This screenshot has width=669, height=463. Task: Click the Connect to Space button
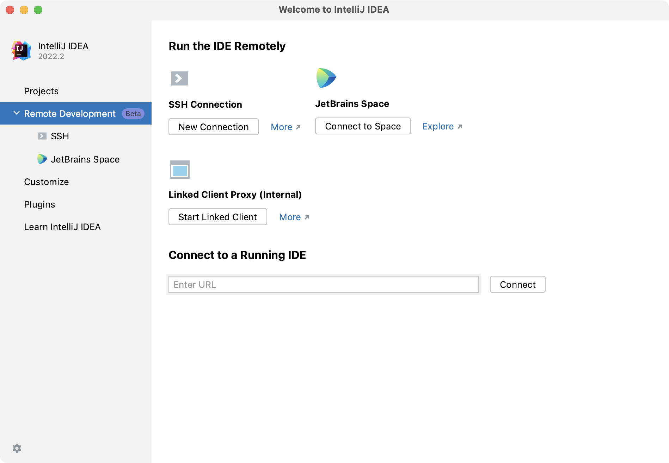pyautogui.click(x=363, y=126)
